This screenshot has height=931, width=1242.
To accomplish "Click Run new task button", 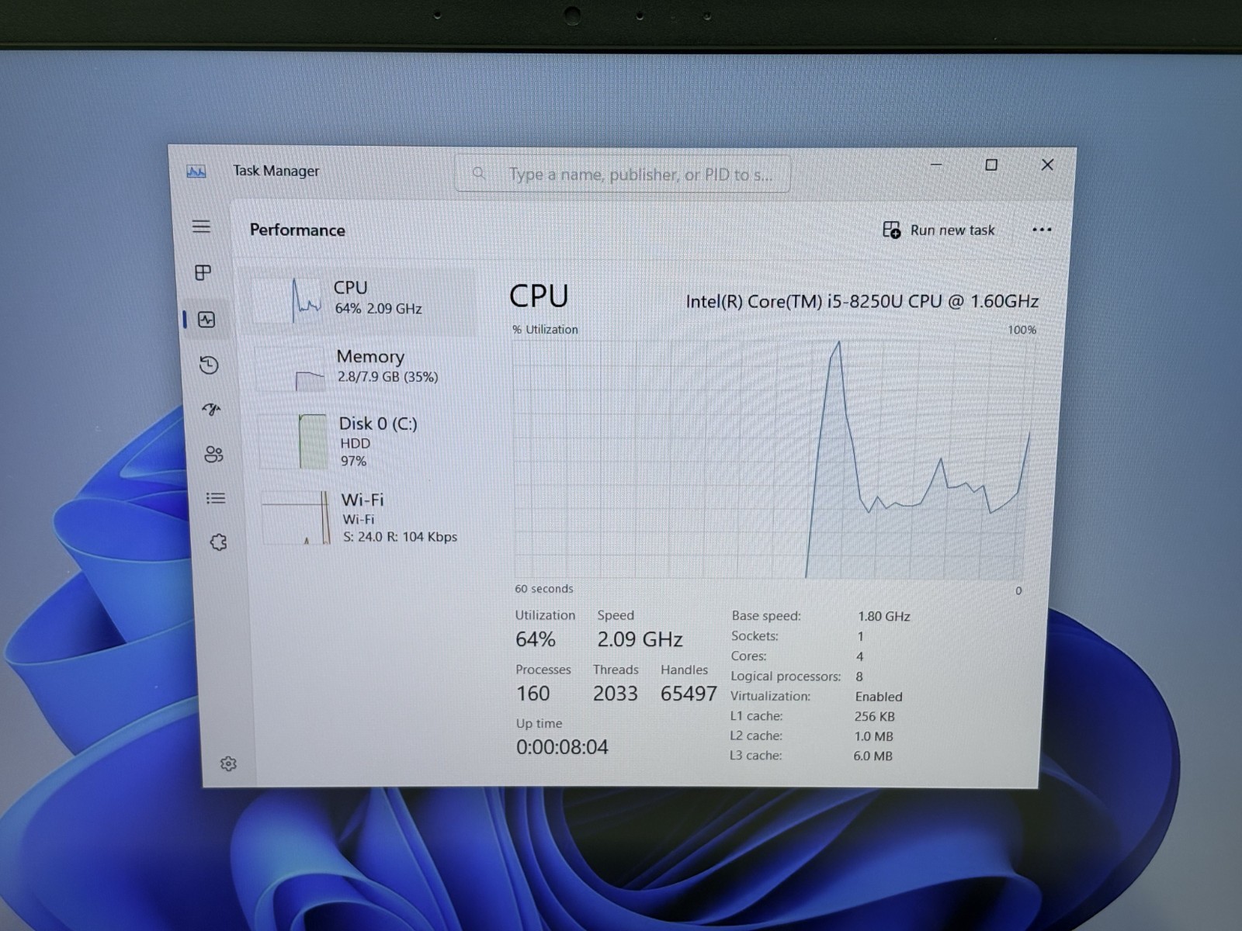I will (x=938, y=230).
